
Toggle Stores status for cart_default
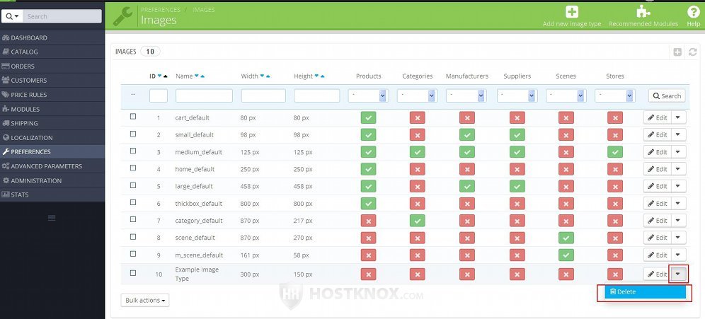pyautogui.click(x=614, y=117)
